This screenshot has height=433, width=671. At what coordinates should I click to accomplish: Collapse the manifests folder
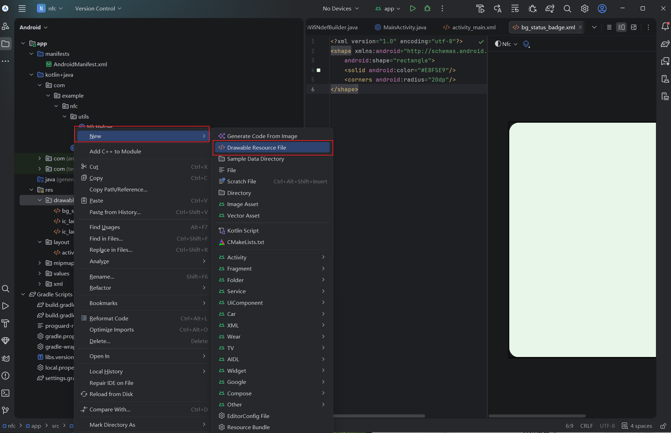pos(31,54)
